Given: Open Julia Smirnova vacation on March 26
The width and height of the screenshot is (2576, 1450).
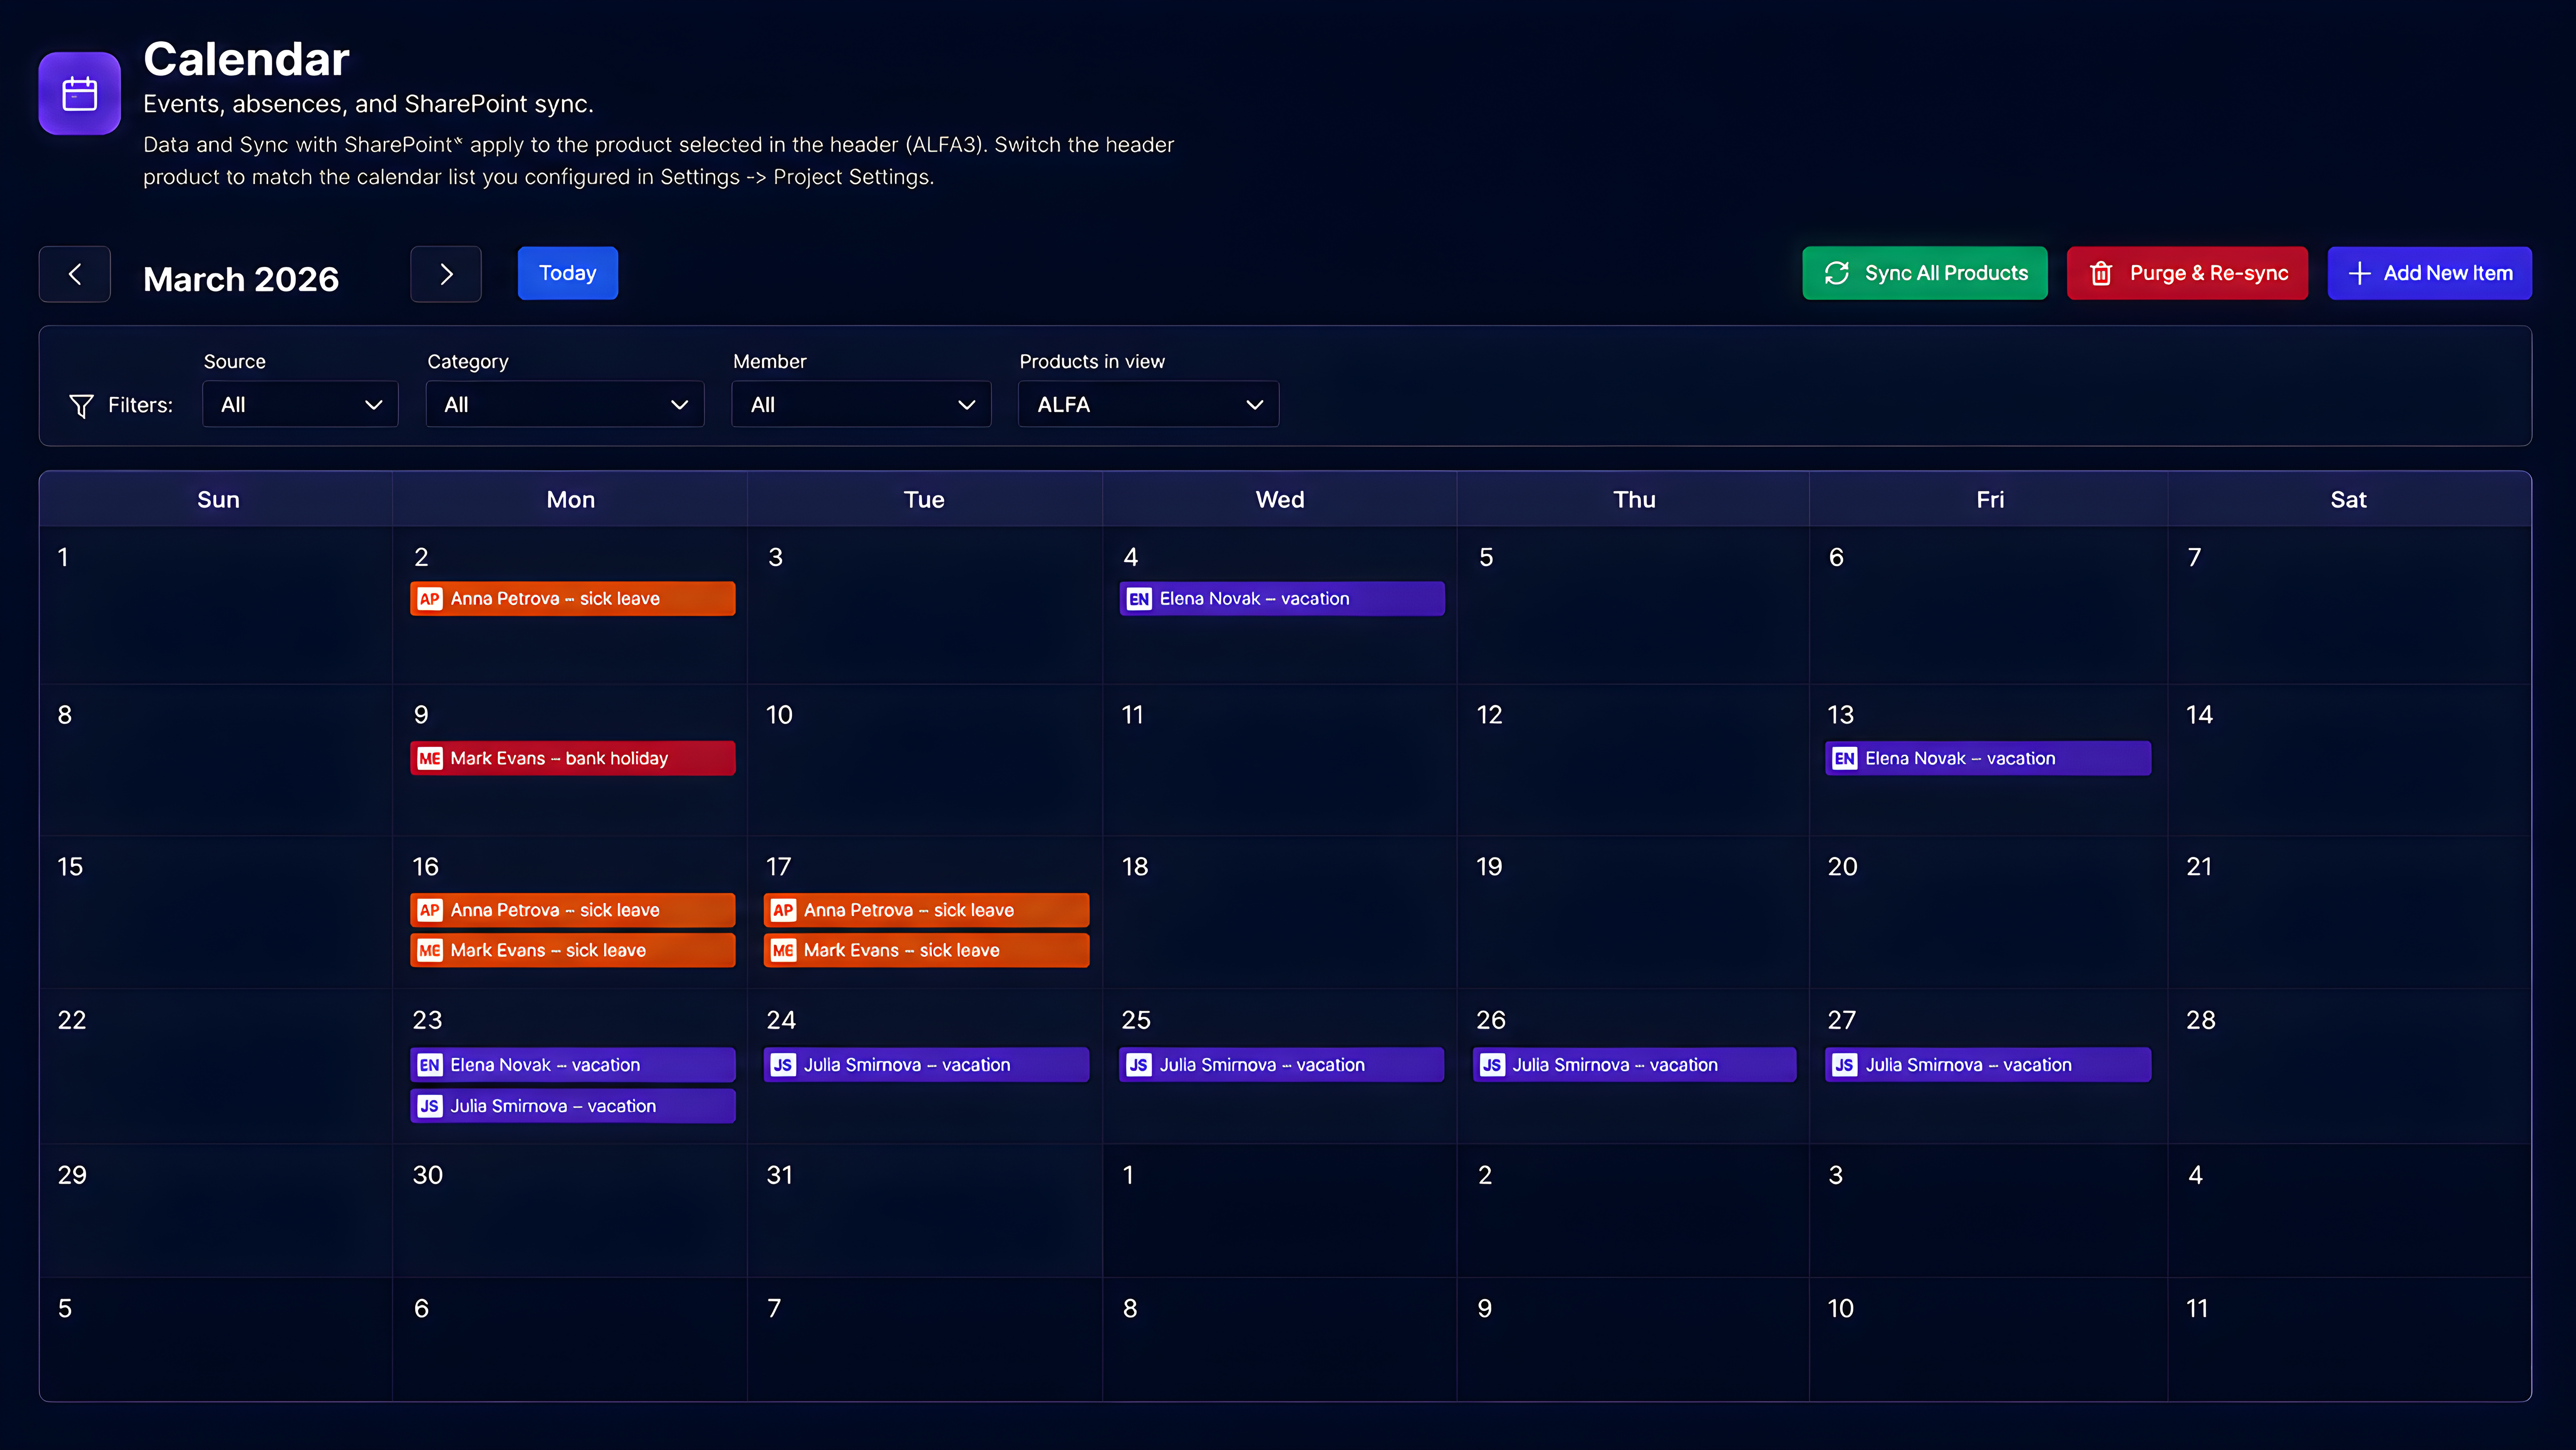Looking at the screenshot, I should pos(1635,1065).
